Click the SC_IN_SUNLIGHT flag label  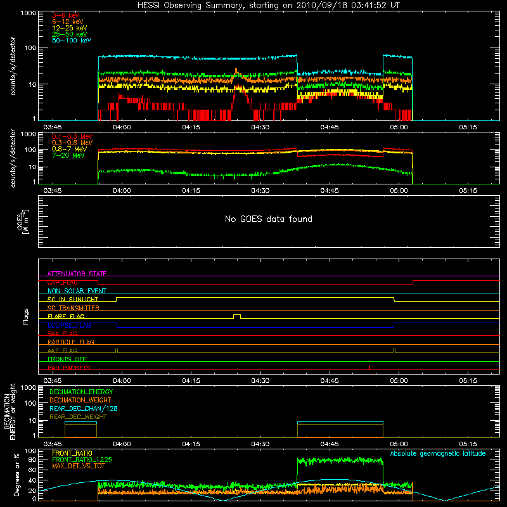(x=73, y=299)
